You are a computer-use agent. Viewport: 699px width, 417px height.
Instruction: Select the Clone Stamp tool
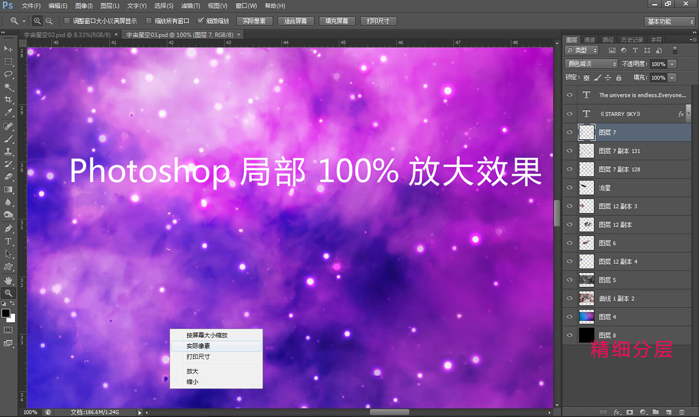8,152
